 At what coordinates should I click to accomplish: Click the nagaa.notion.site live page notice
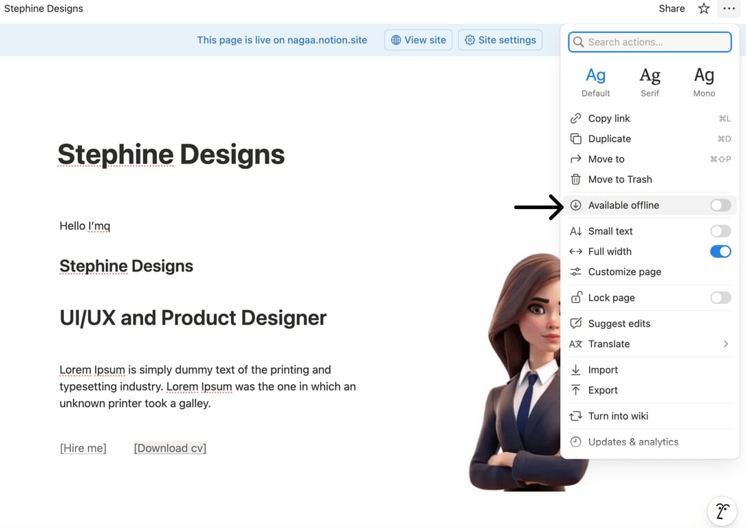(x=282, y=40)
